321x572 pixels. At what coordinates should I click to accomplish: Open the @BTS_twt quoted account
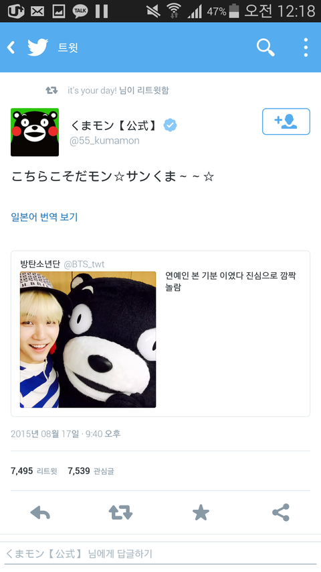pyautogui.click(x=84, y=264)
